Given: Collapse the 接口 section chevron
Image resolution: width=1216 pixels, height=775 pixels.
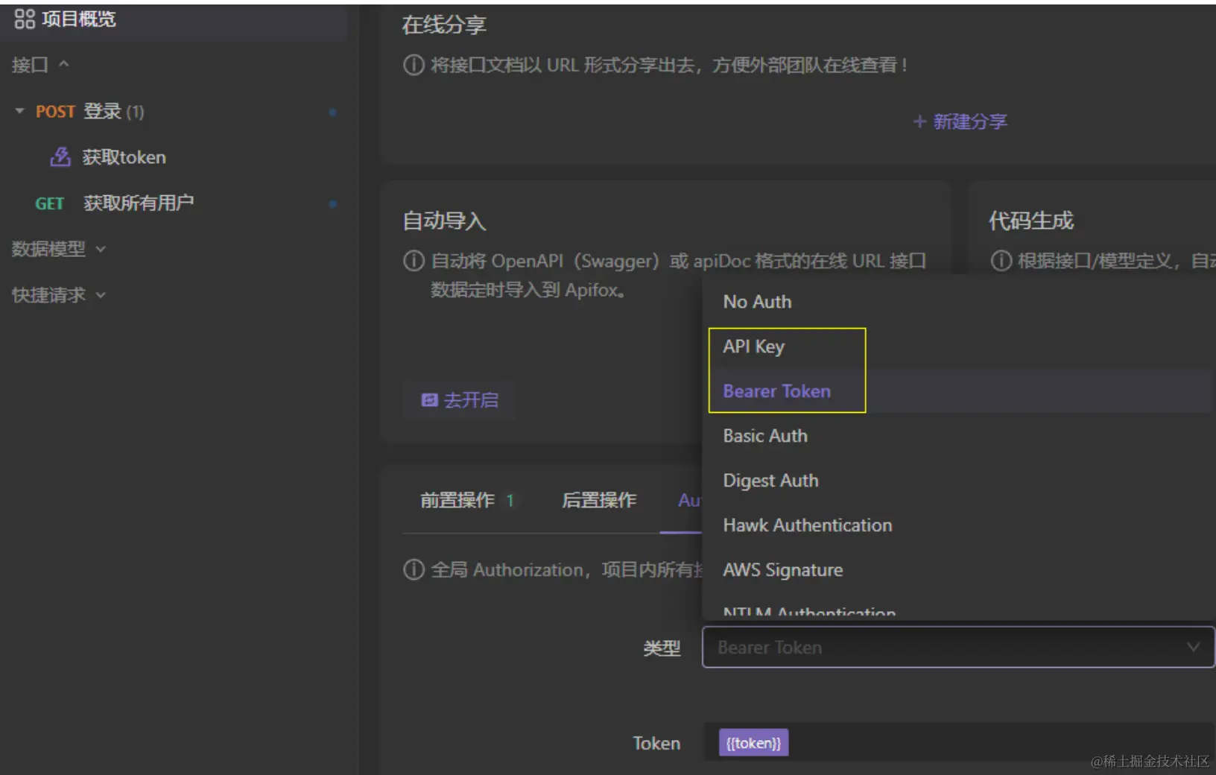Looking at the screenshot, I should 63,65.
